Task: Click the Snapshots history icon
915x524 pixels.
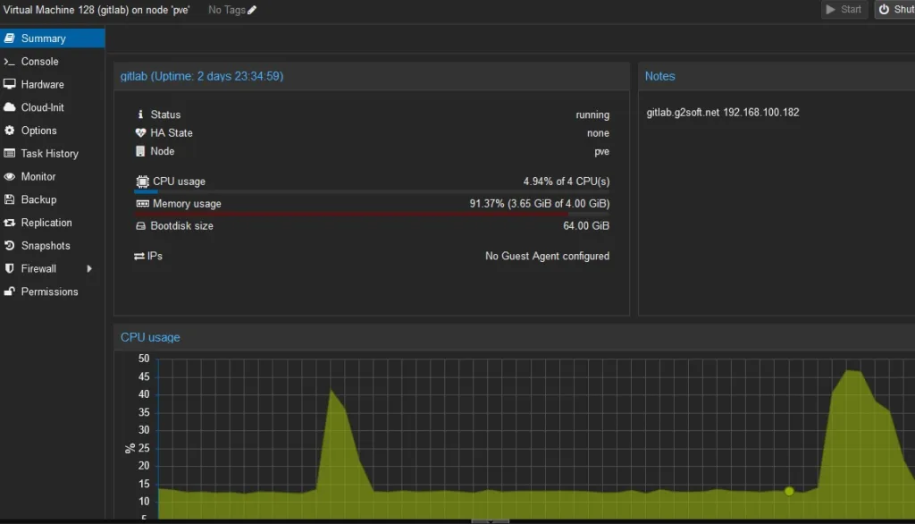Action: click(x=9, y=245)
